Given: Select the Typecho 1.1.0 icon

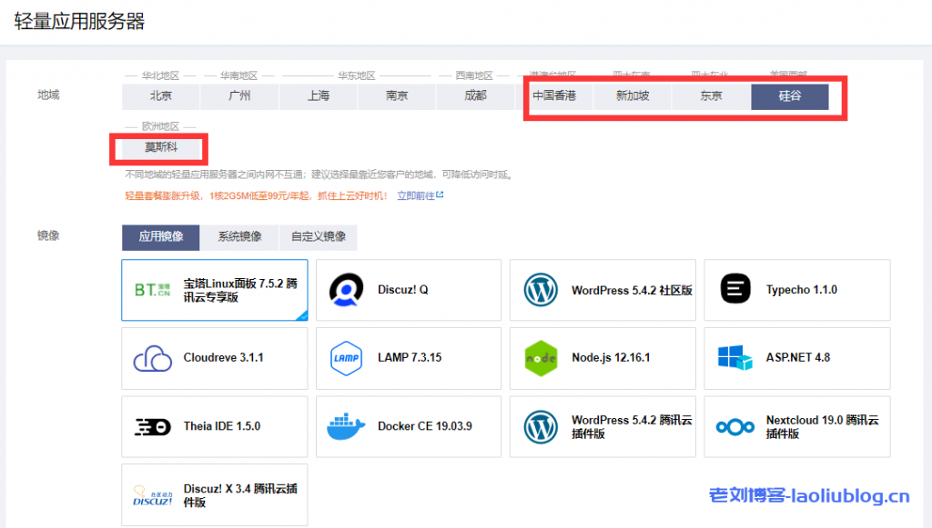Looking at the screenshot, I should pos(735,290).
